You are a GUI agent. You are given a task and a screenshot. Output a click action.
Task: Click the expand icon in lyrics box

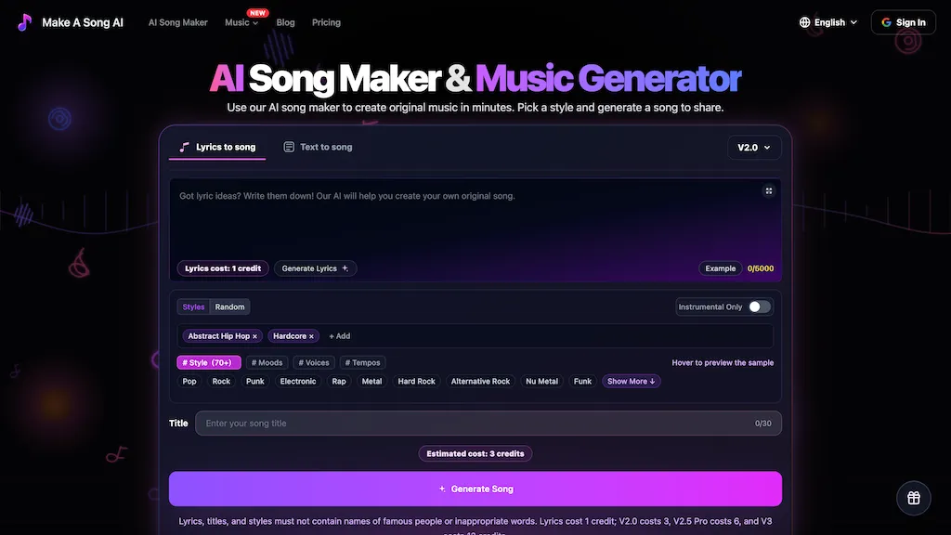point(768,191)
